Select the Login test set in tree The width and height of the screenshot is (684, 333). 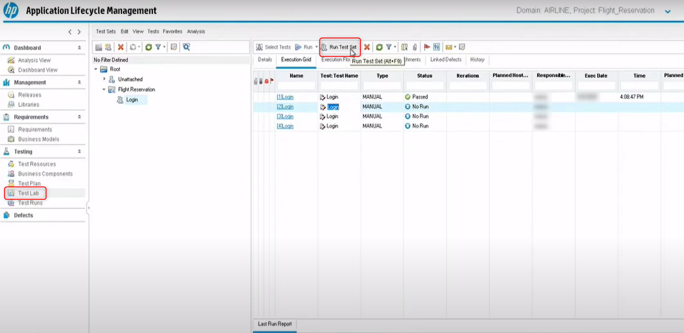click(132, 100)
